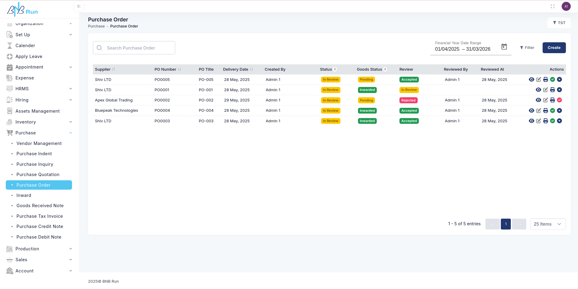Screen dimensions: 578x289
Task: Print the PO0001 purchase order
Action: tap(553, 90)
